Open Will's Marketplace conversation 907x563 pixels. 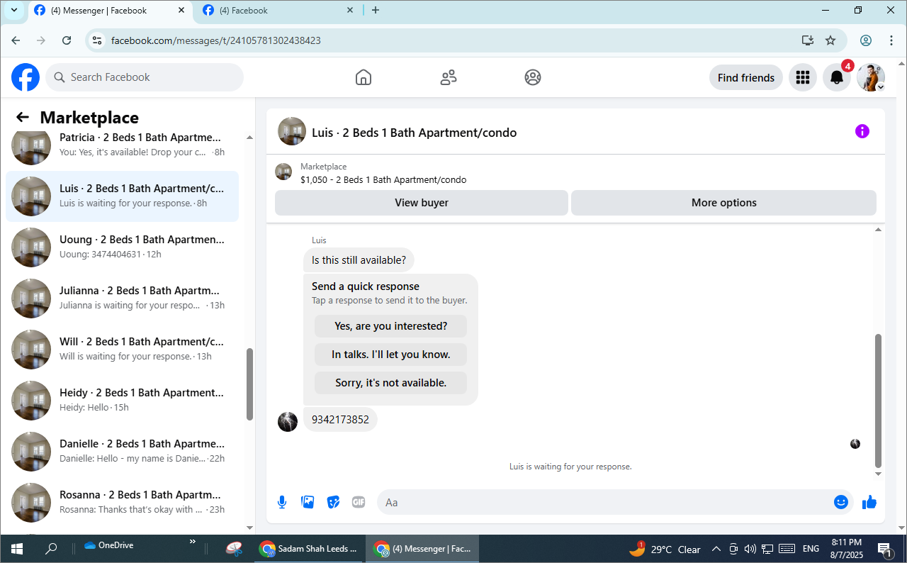tap(122, 350)
